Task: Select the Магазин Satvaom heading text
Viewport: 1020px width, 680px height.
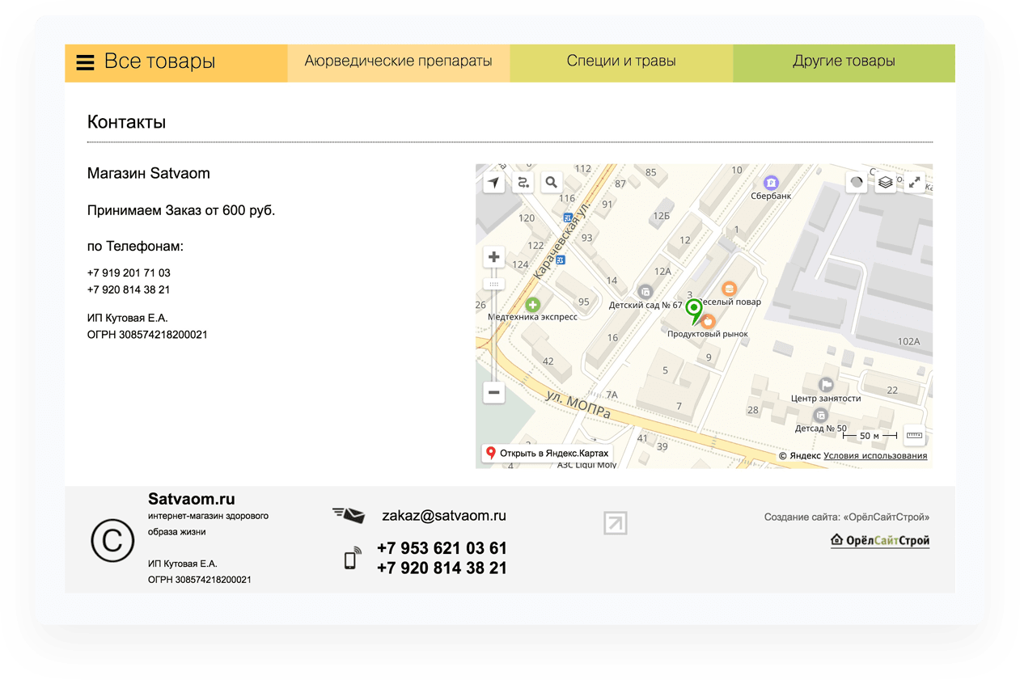Action: tap(149, 174)
